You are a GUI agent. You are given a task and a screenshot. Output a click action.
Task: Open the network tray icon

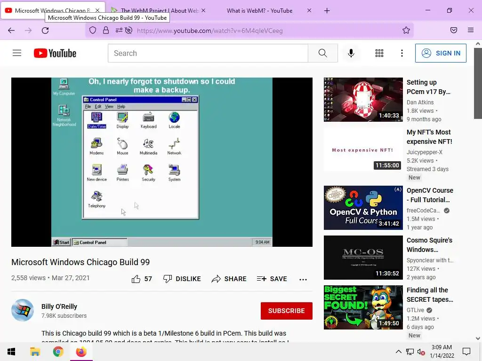[410, 352]
